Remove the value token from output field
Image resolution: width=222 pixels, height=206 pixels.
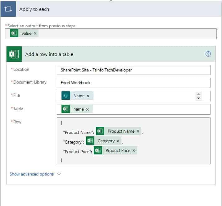tap(35, 33)
